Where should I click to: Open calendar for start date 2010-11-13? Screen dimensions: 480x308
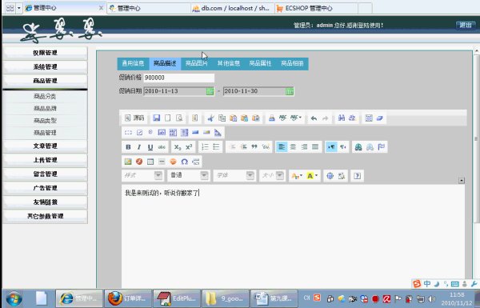point(210,91)
